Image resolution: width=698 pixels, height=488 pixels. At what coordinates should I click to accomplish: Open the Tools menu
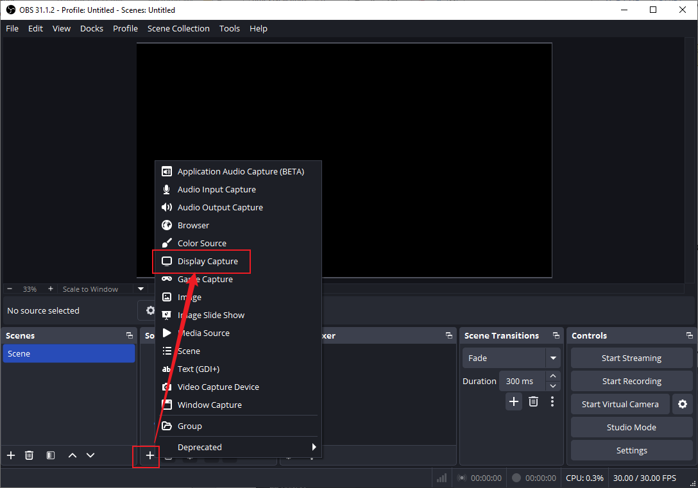229,28
